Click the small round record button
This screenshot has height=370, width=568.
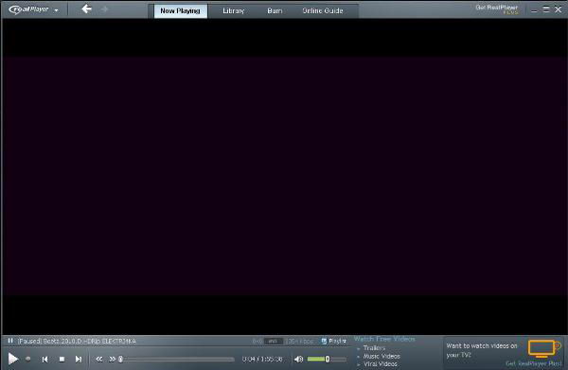click(27, 359)
